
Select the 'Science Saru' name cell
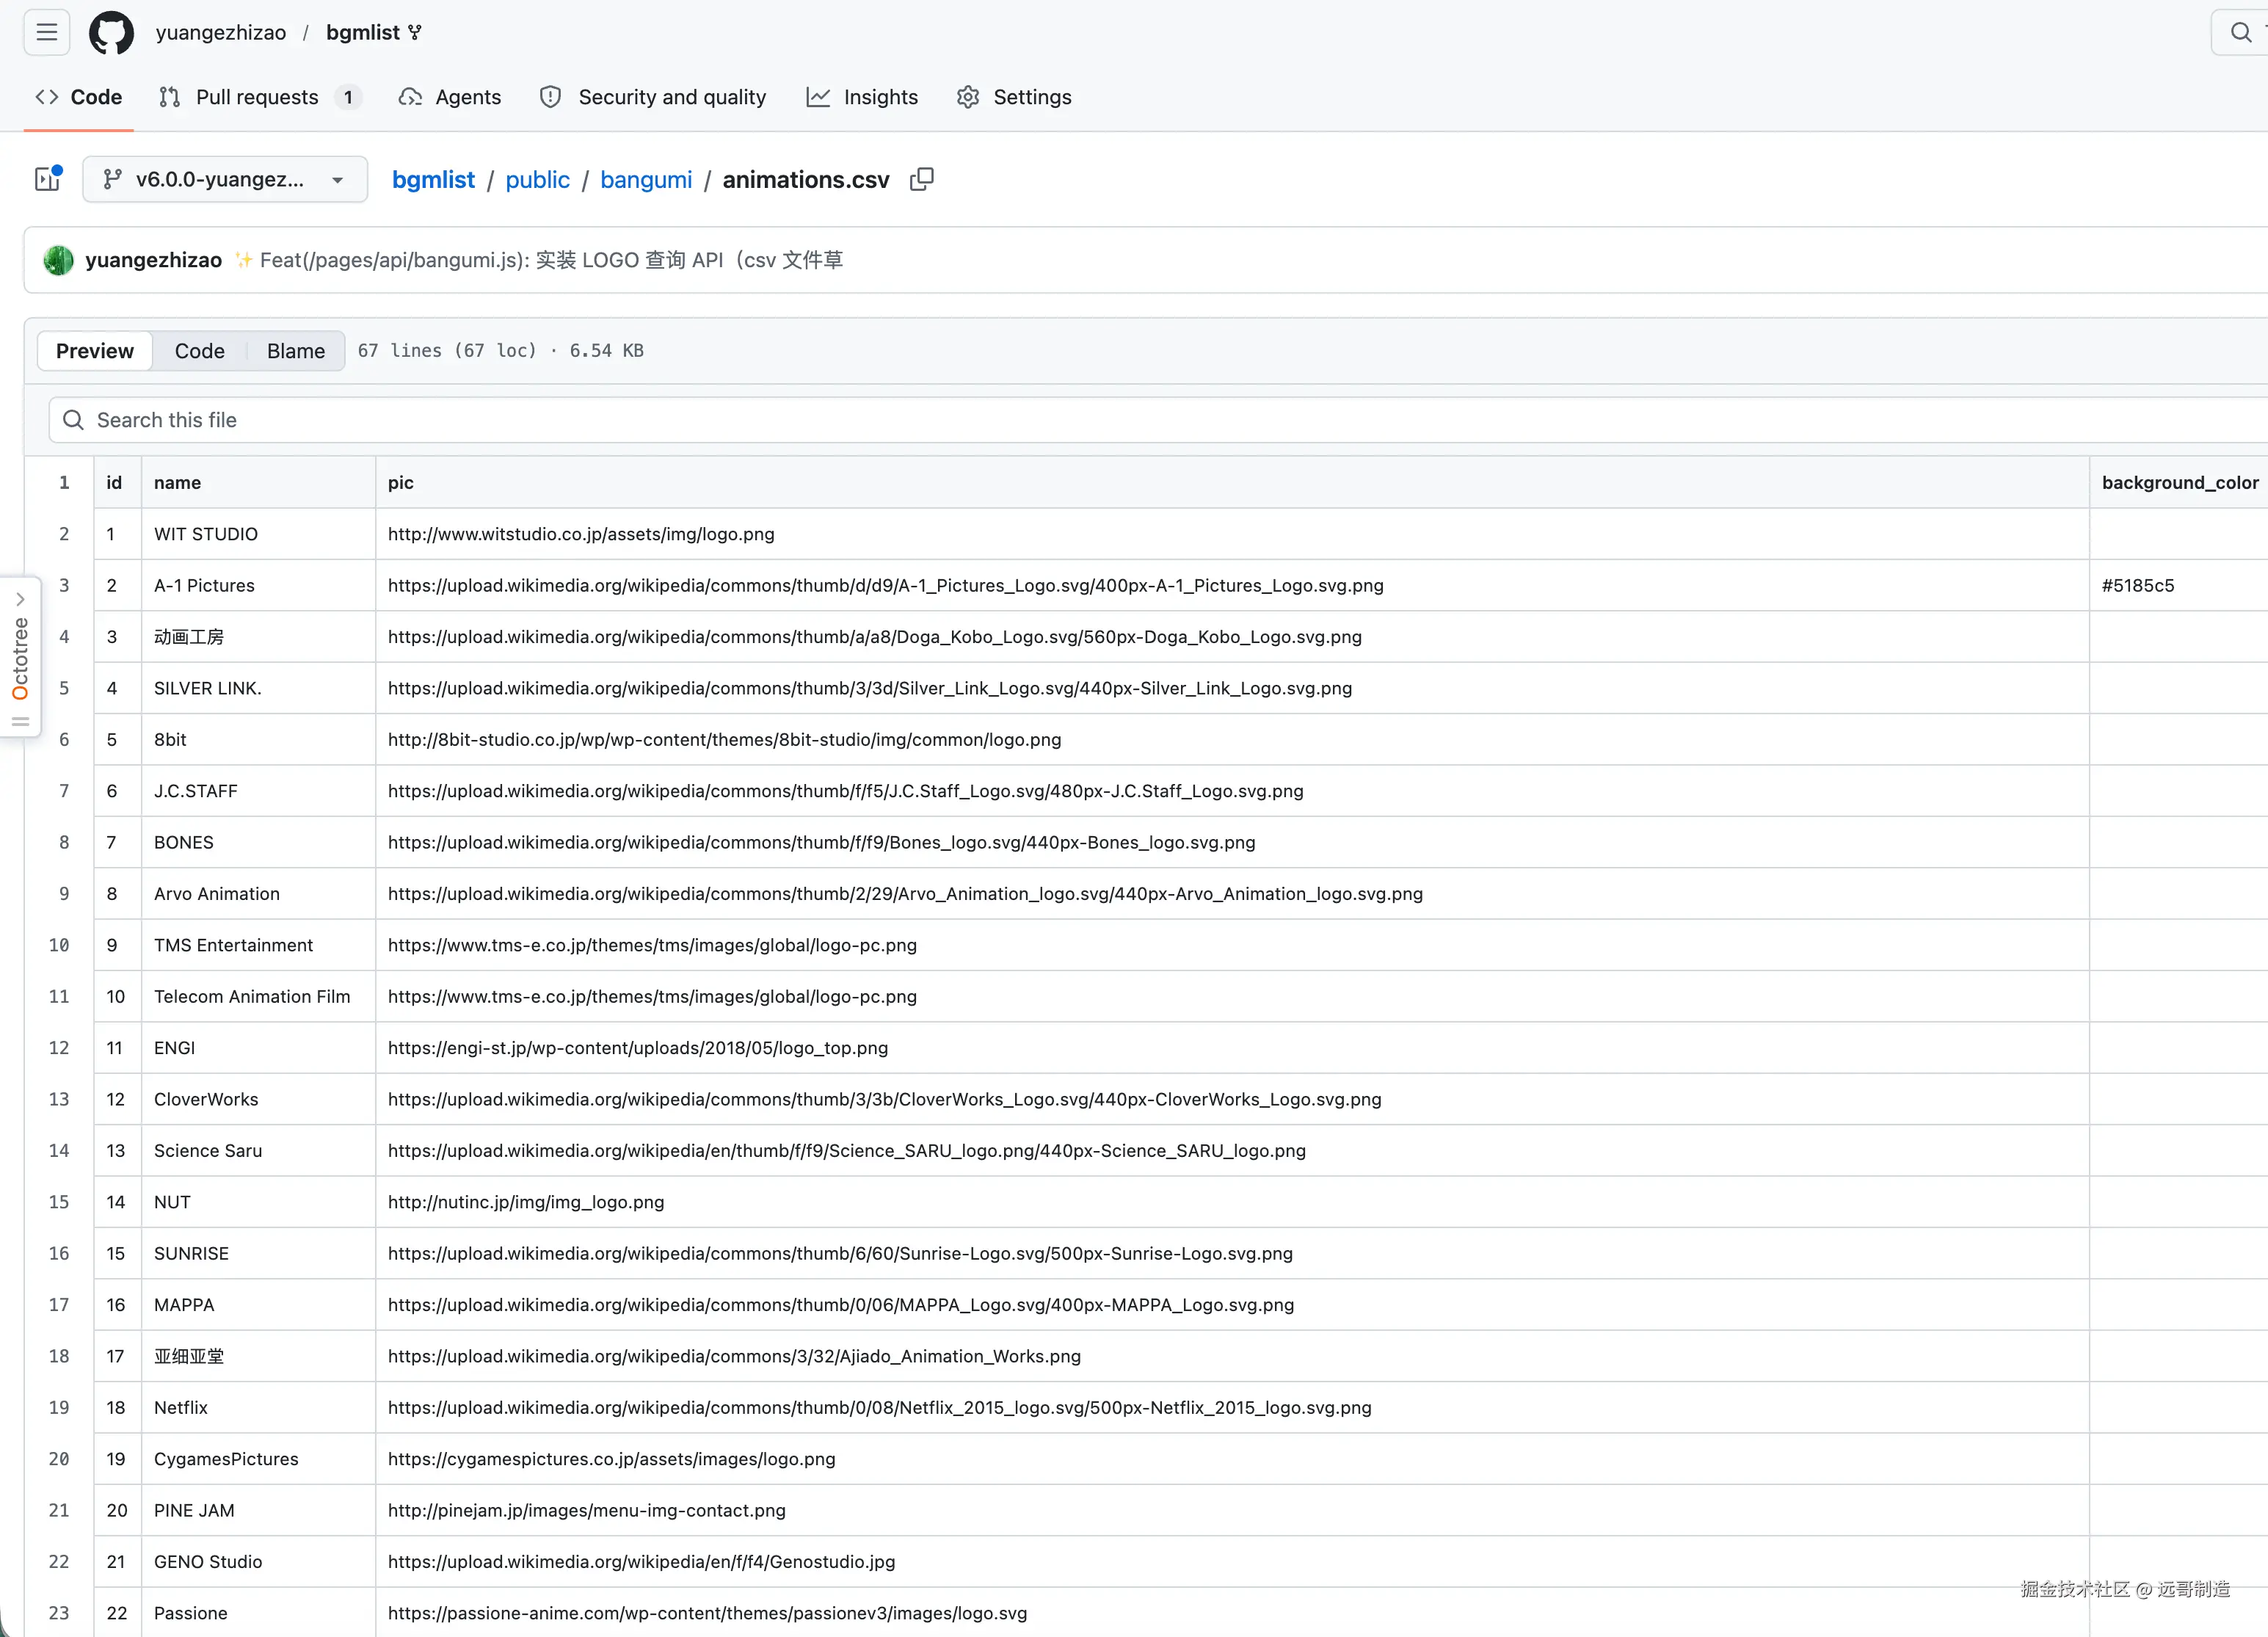258,1151
